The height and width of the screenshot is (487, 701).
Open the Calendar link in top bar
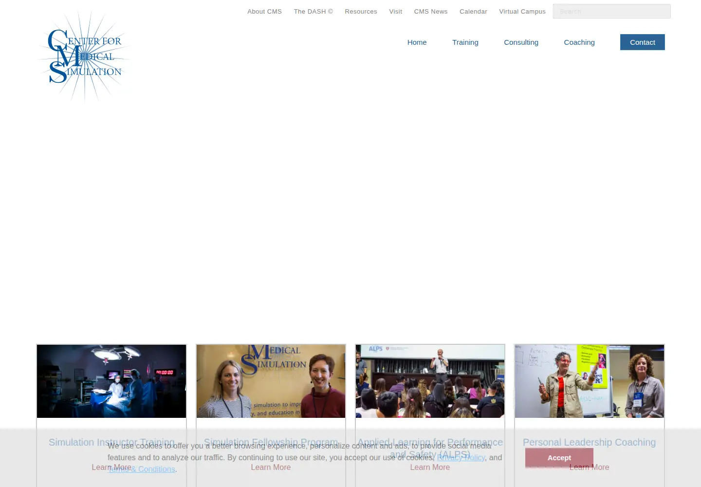click(x=473, y=12)
